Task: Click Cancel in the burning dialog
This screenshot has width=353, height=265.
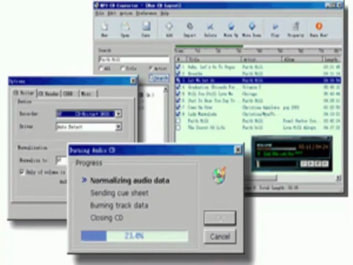Action: tap(220, 236)
